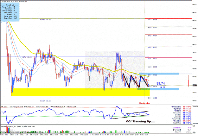Image resolution: width=198 pixels, height=136 pixels.
Task: Click the CCI Histogram indicator label
Action: [x=22, y=107]
